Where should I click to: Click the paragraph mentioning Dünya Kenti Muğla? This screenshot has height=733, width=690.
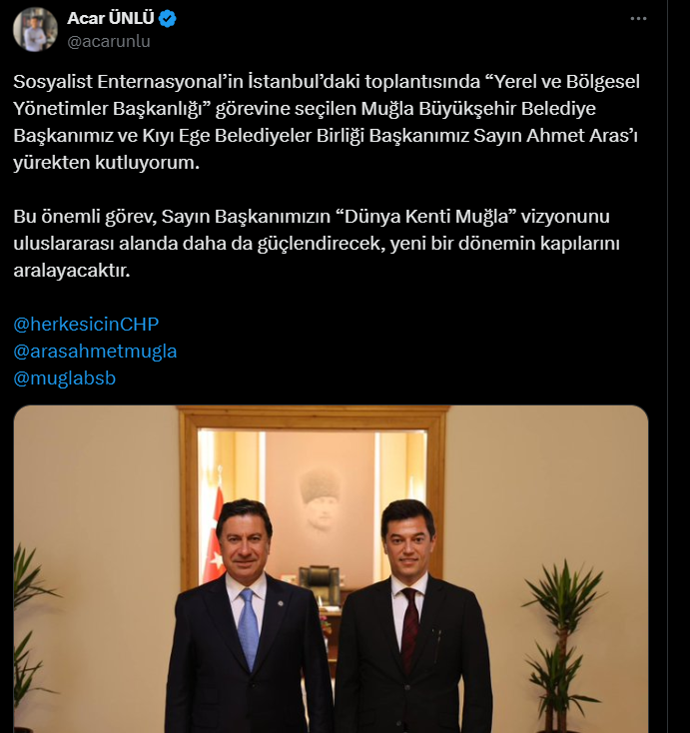point(317,243)
